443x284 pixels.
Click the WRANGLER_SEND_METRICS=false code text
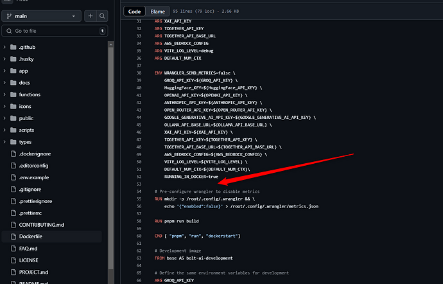coord(197,73)
